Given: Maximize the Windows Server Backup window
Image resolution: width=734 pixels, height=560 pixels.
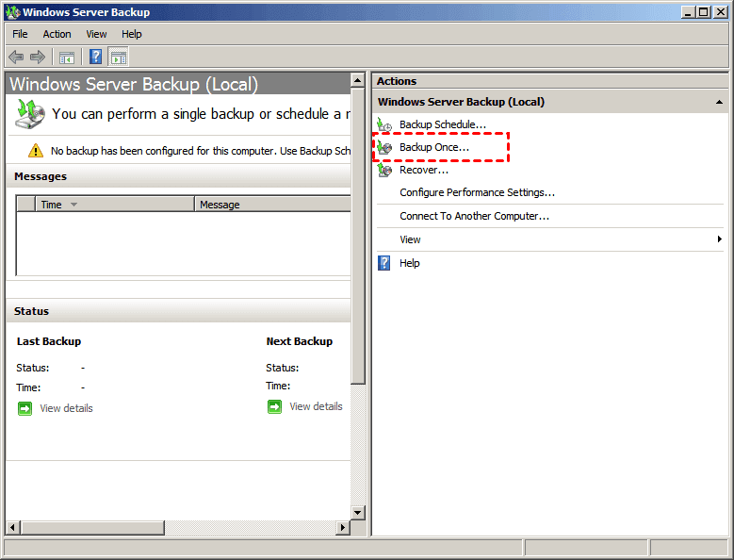Looking at the screenshot, I should pyautogui.click(x=704, y=12).
